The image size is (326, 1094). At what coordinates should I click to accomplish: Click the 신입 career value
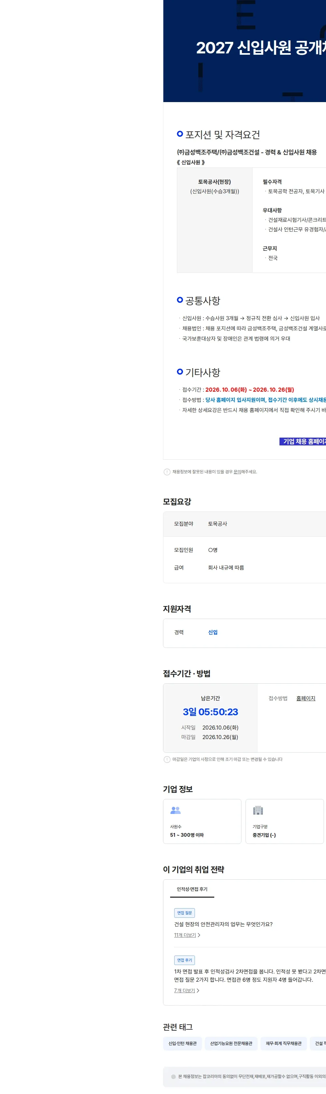[x=213, y=632]
